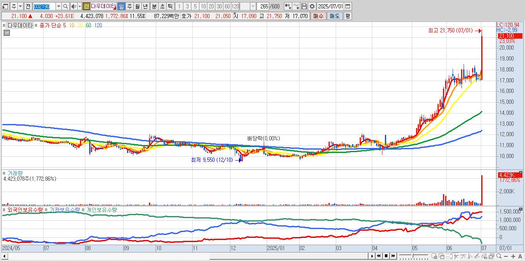Choose interval preset 30
Image resolution: width=525 pixels, height=261 pixels.
tap(219, 6)
